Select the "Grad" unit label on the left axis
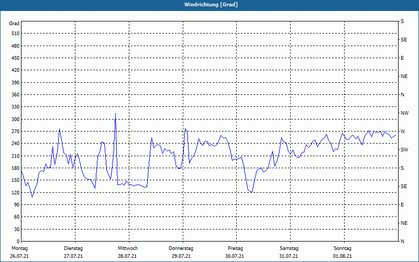419x262 pixels. tap(14, 24)
